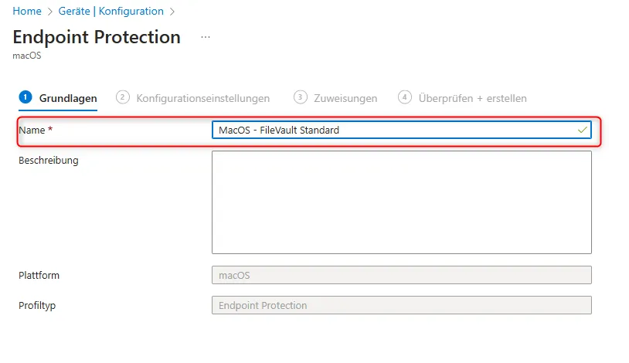Click the disabled Plattform field showing macOS

401,276
